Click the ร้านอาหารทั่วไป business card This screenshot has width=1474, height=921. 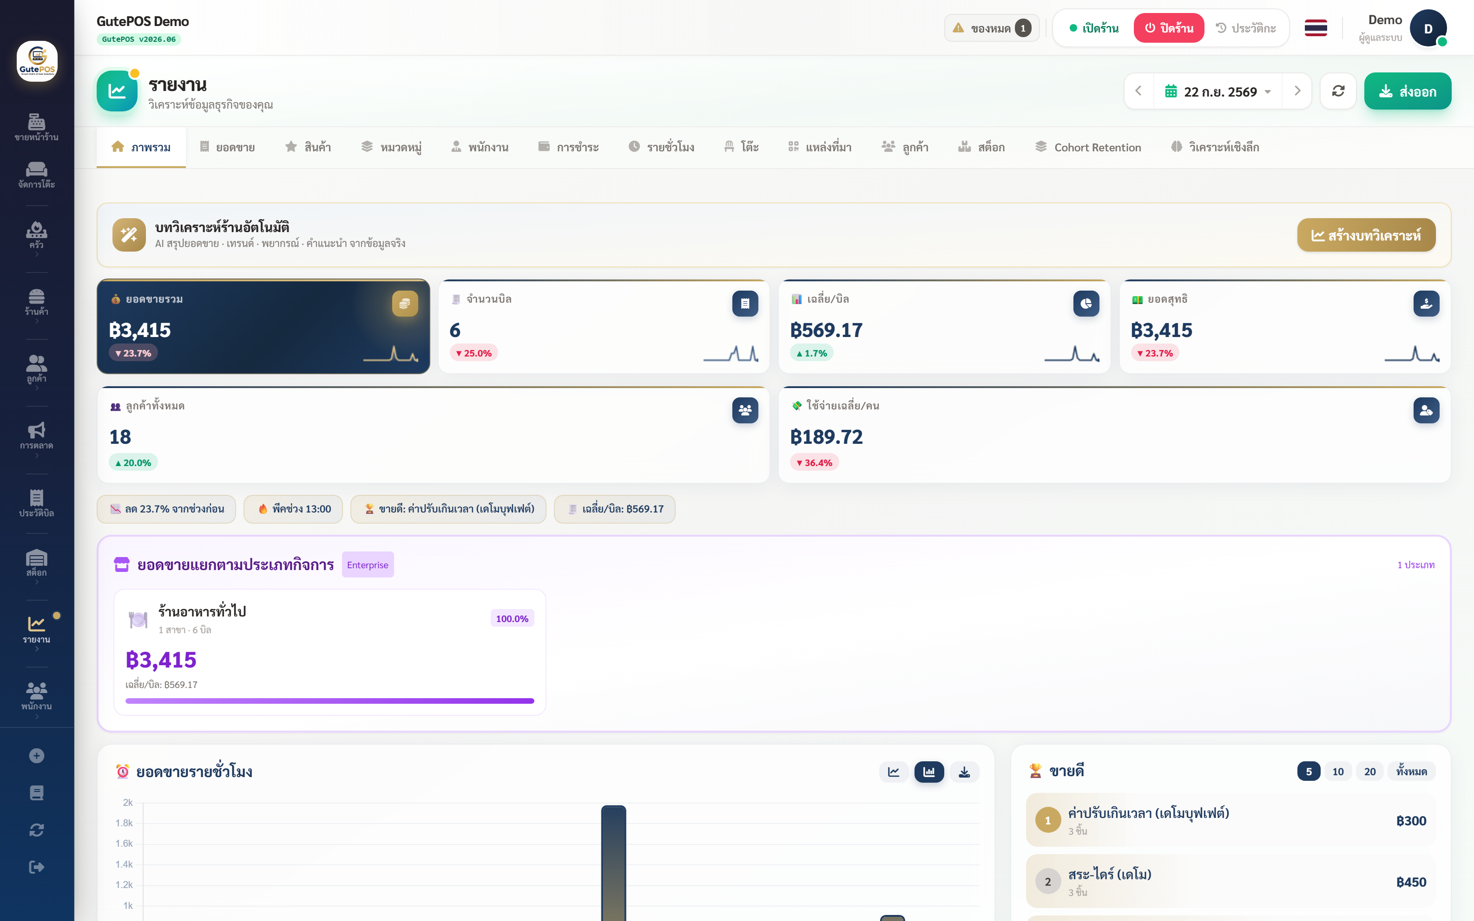click(x=330, y=652)
